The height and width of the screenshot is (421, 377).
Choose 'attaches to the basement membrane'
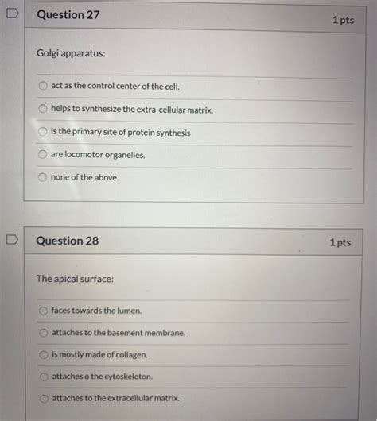tap(44, 333)
